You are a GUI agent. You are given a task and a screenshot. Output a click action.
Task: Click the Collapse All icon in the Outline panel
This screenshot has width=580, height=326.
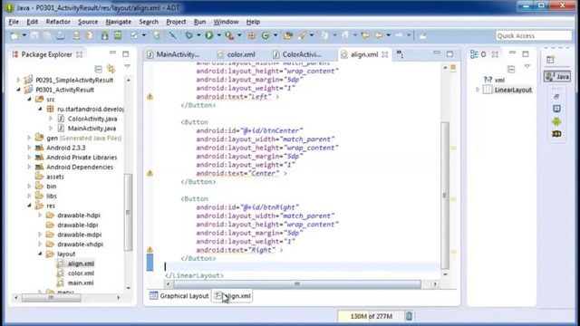(x=511, y=69)
